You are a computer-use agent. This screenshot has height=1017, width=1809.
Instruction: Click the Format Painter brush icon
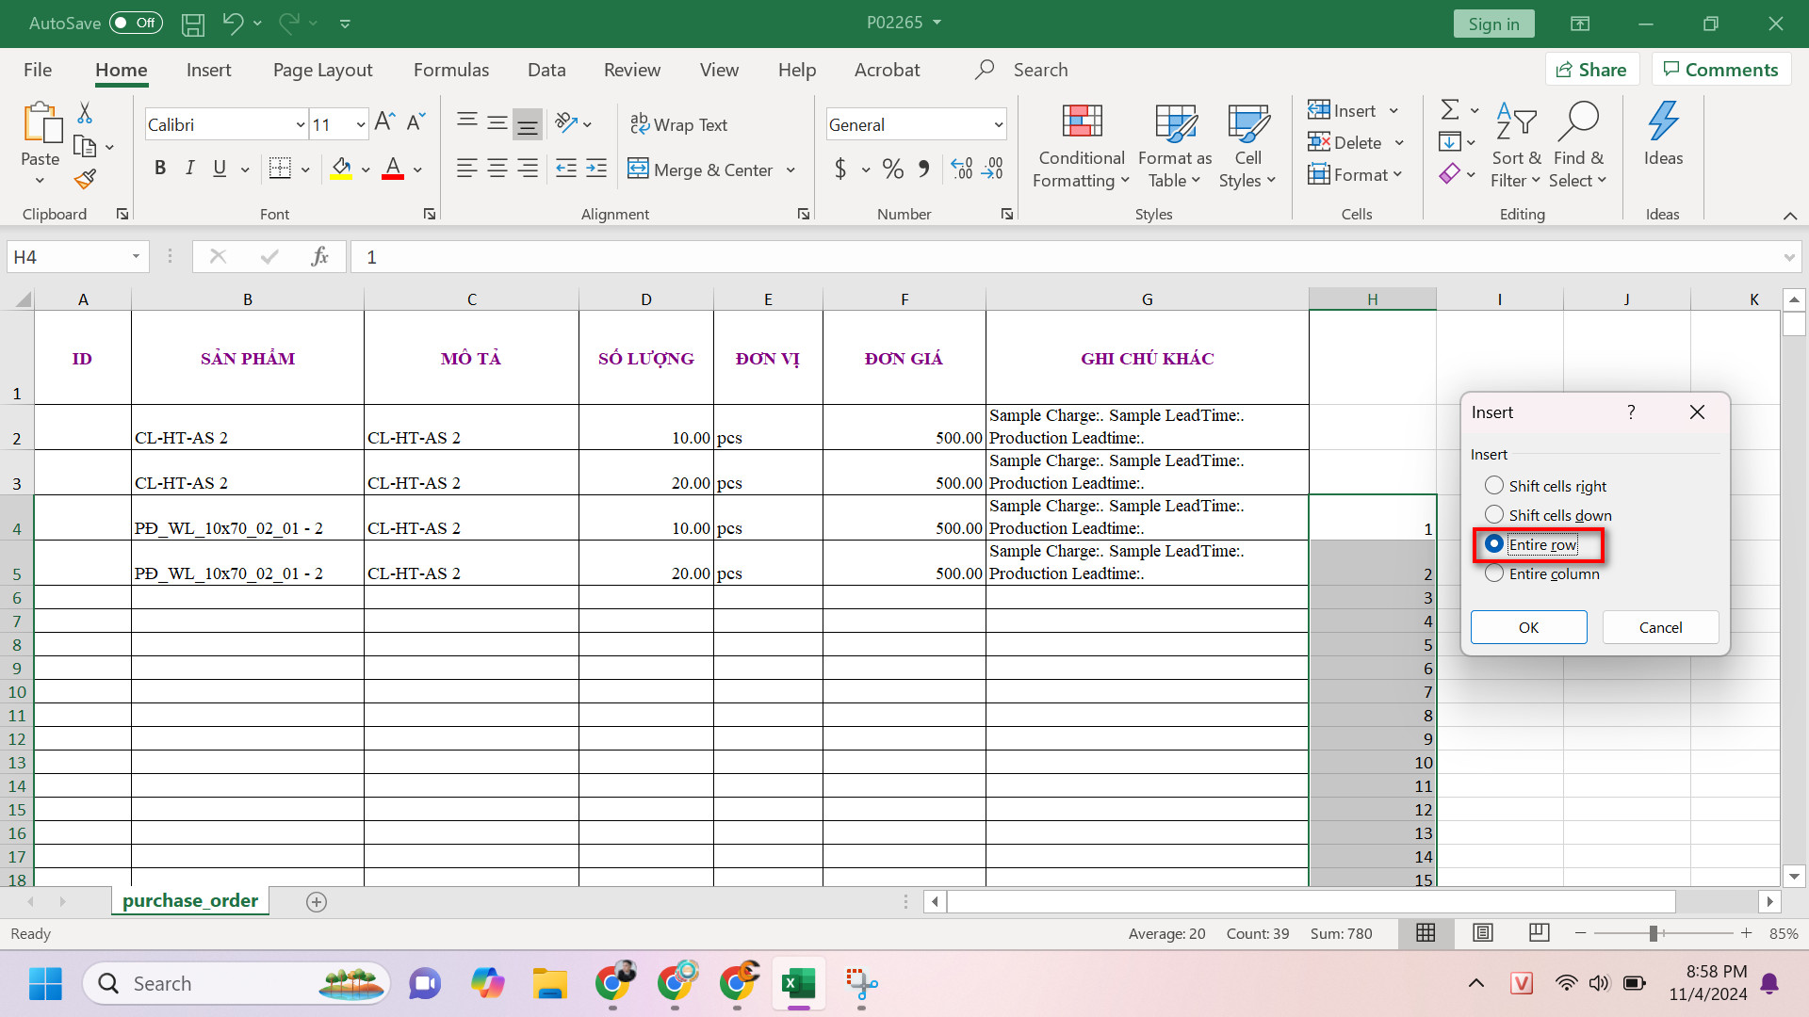85,178
